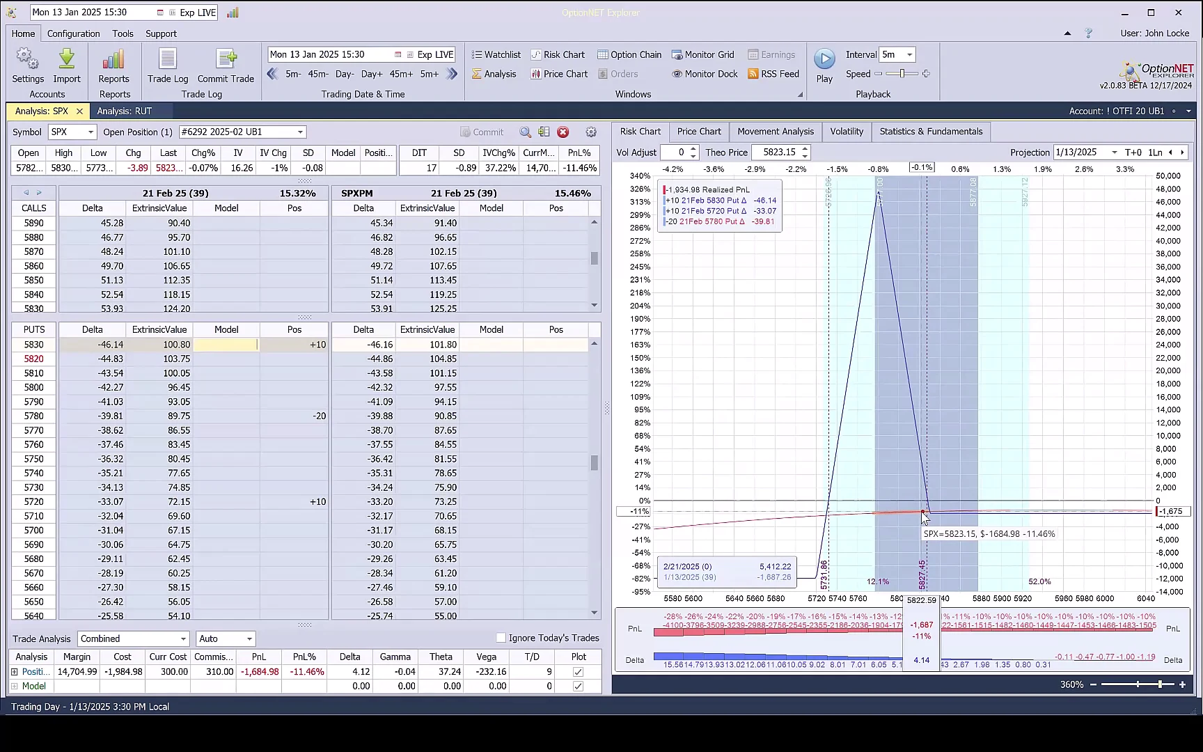The width and height of the screenshot is (1203, 752).
Task: Switch to the Volatility tab
Action: (x=847, y=132)
